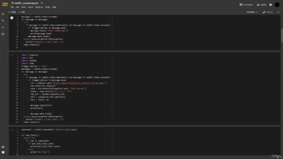Click run brackets of the import requests cell
The image size is (283, 159).
12,55
